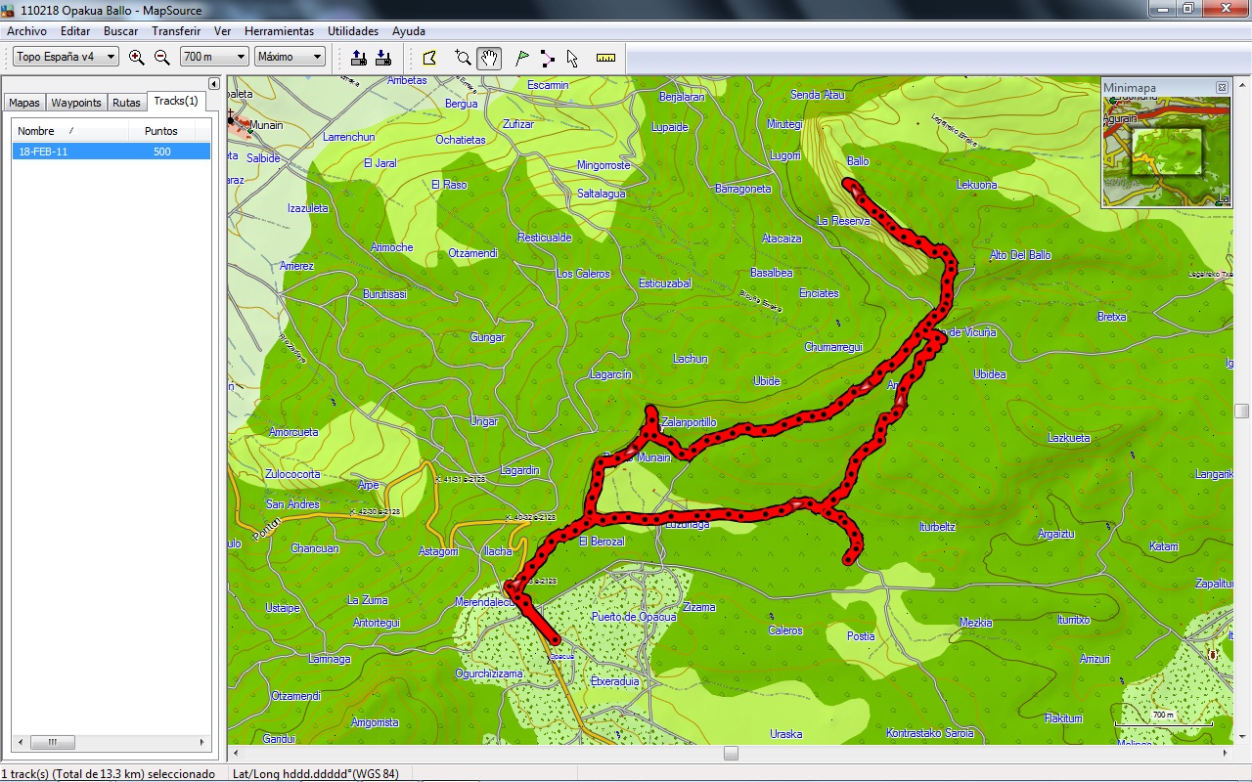Close the Minimapa panel

click(1222, 88)
